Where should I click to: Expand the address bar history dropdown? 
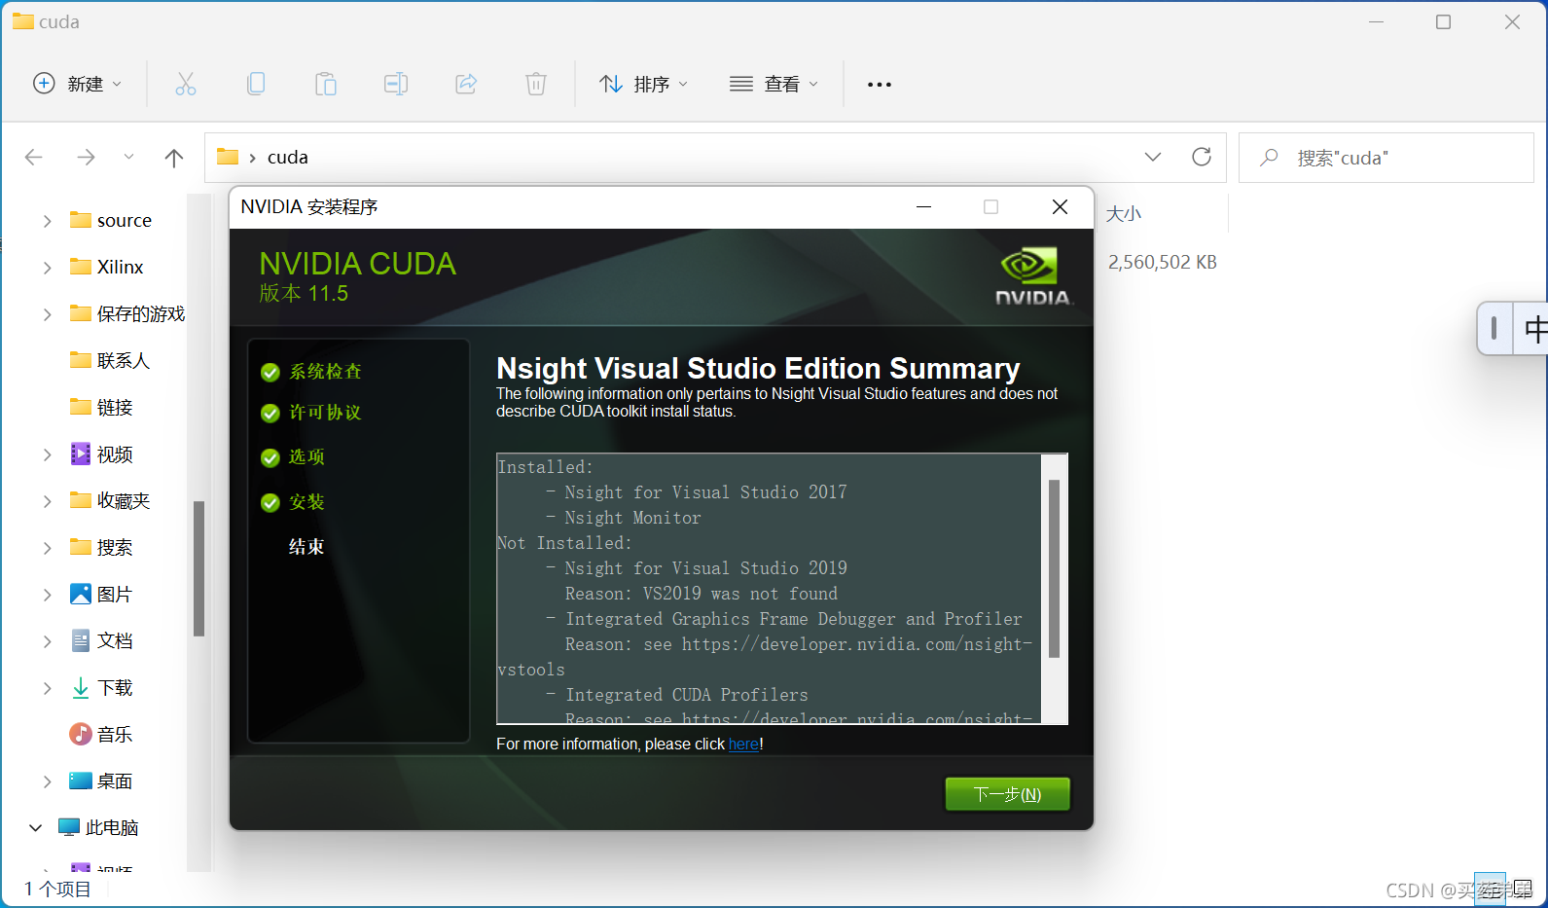point(1153,157)
